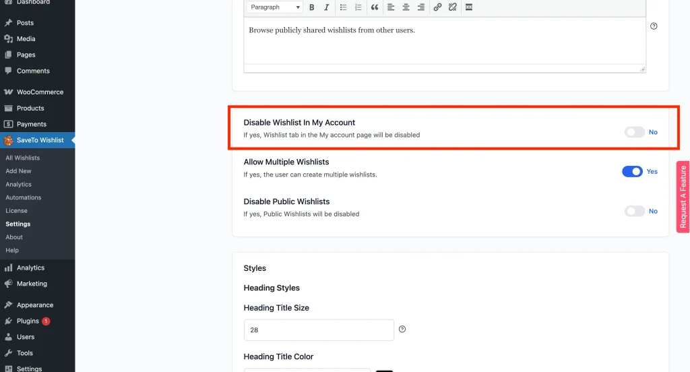
Task: Enable Disable Wishlist In My Account toggle
Action: pos(634,132)
